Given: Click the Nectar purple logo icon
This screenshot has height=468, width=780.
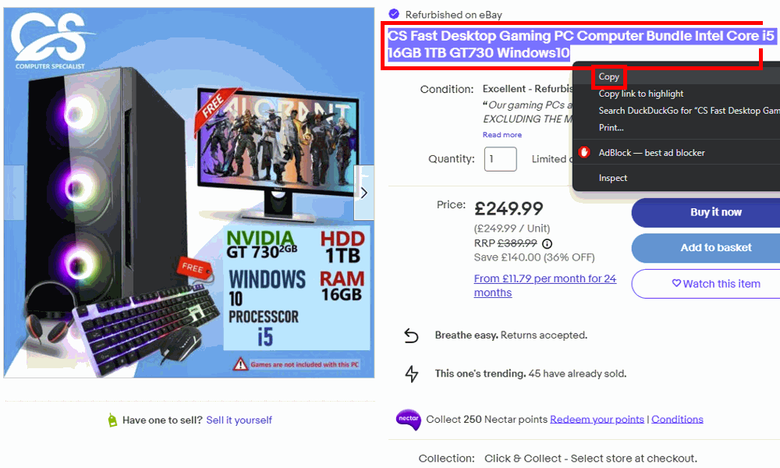Looking at the screenshot, I should coord(409,420).
